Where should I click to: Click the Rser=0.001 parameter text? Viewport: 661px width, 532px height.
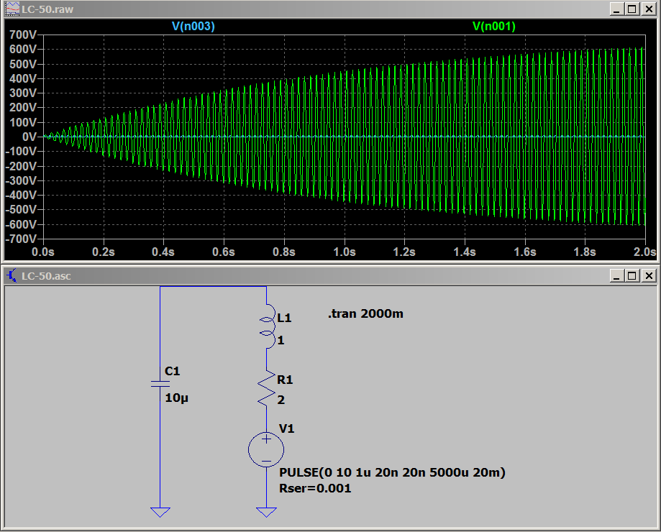tap(314, 488)
